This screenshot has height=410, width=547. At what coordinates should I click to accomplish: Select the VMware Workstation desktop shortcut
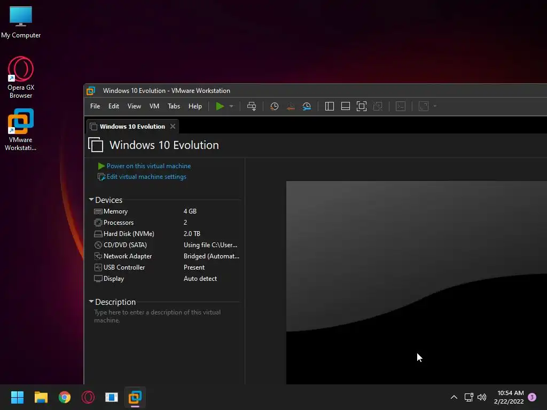(x=21, y=130)
